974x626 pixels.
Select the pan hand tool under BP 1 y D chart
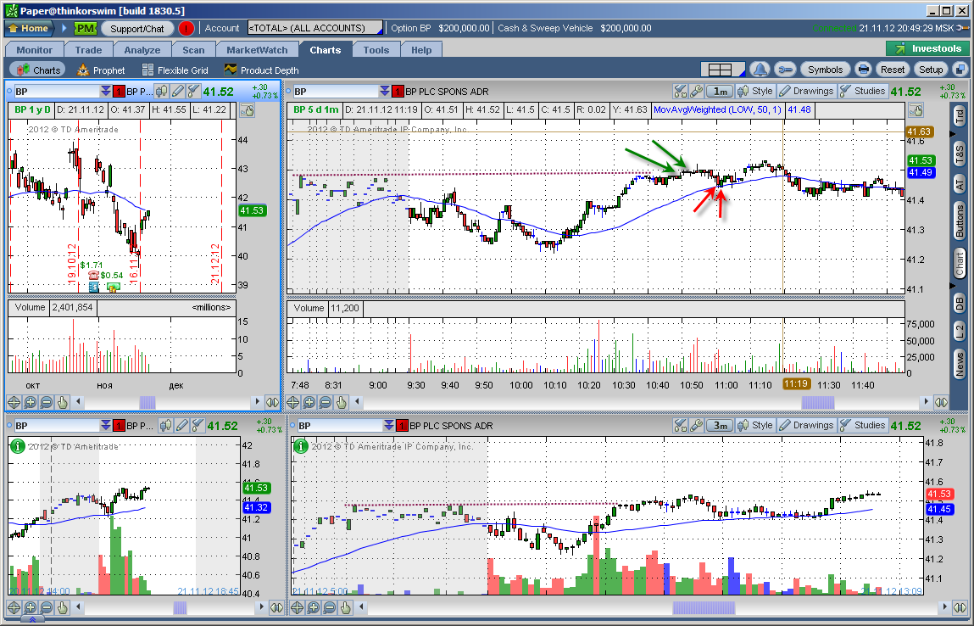point(63,402)
